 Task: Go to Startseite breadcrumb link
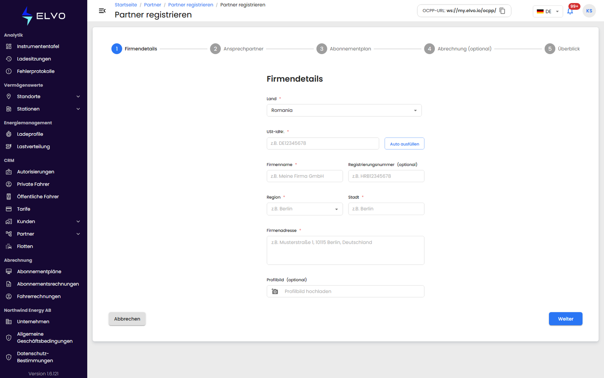[126, 5]
